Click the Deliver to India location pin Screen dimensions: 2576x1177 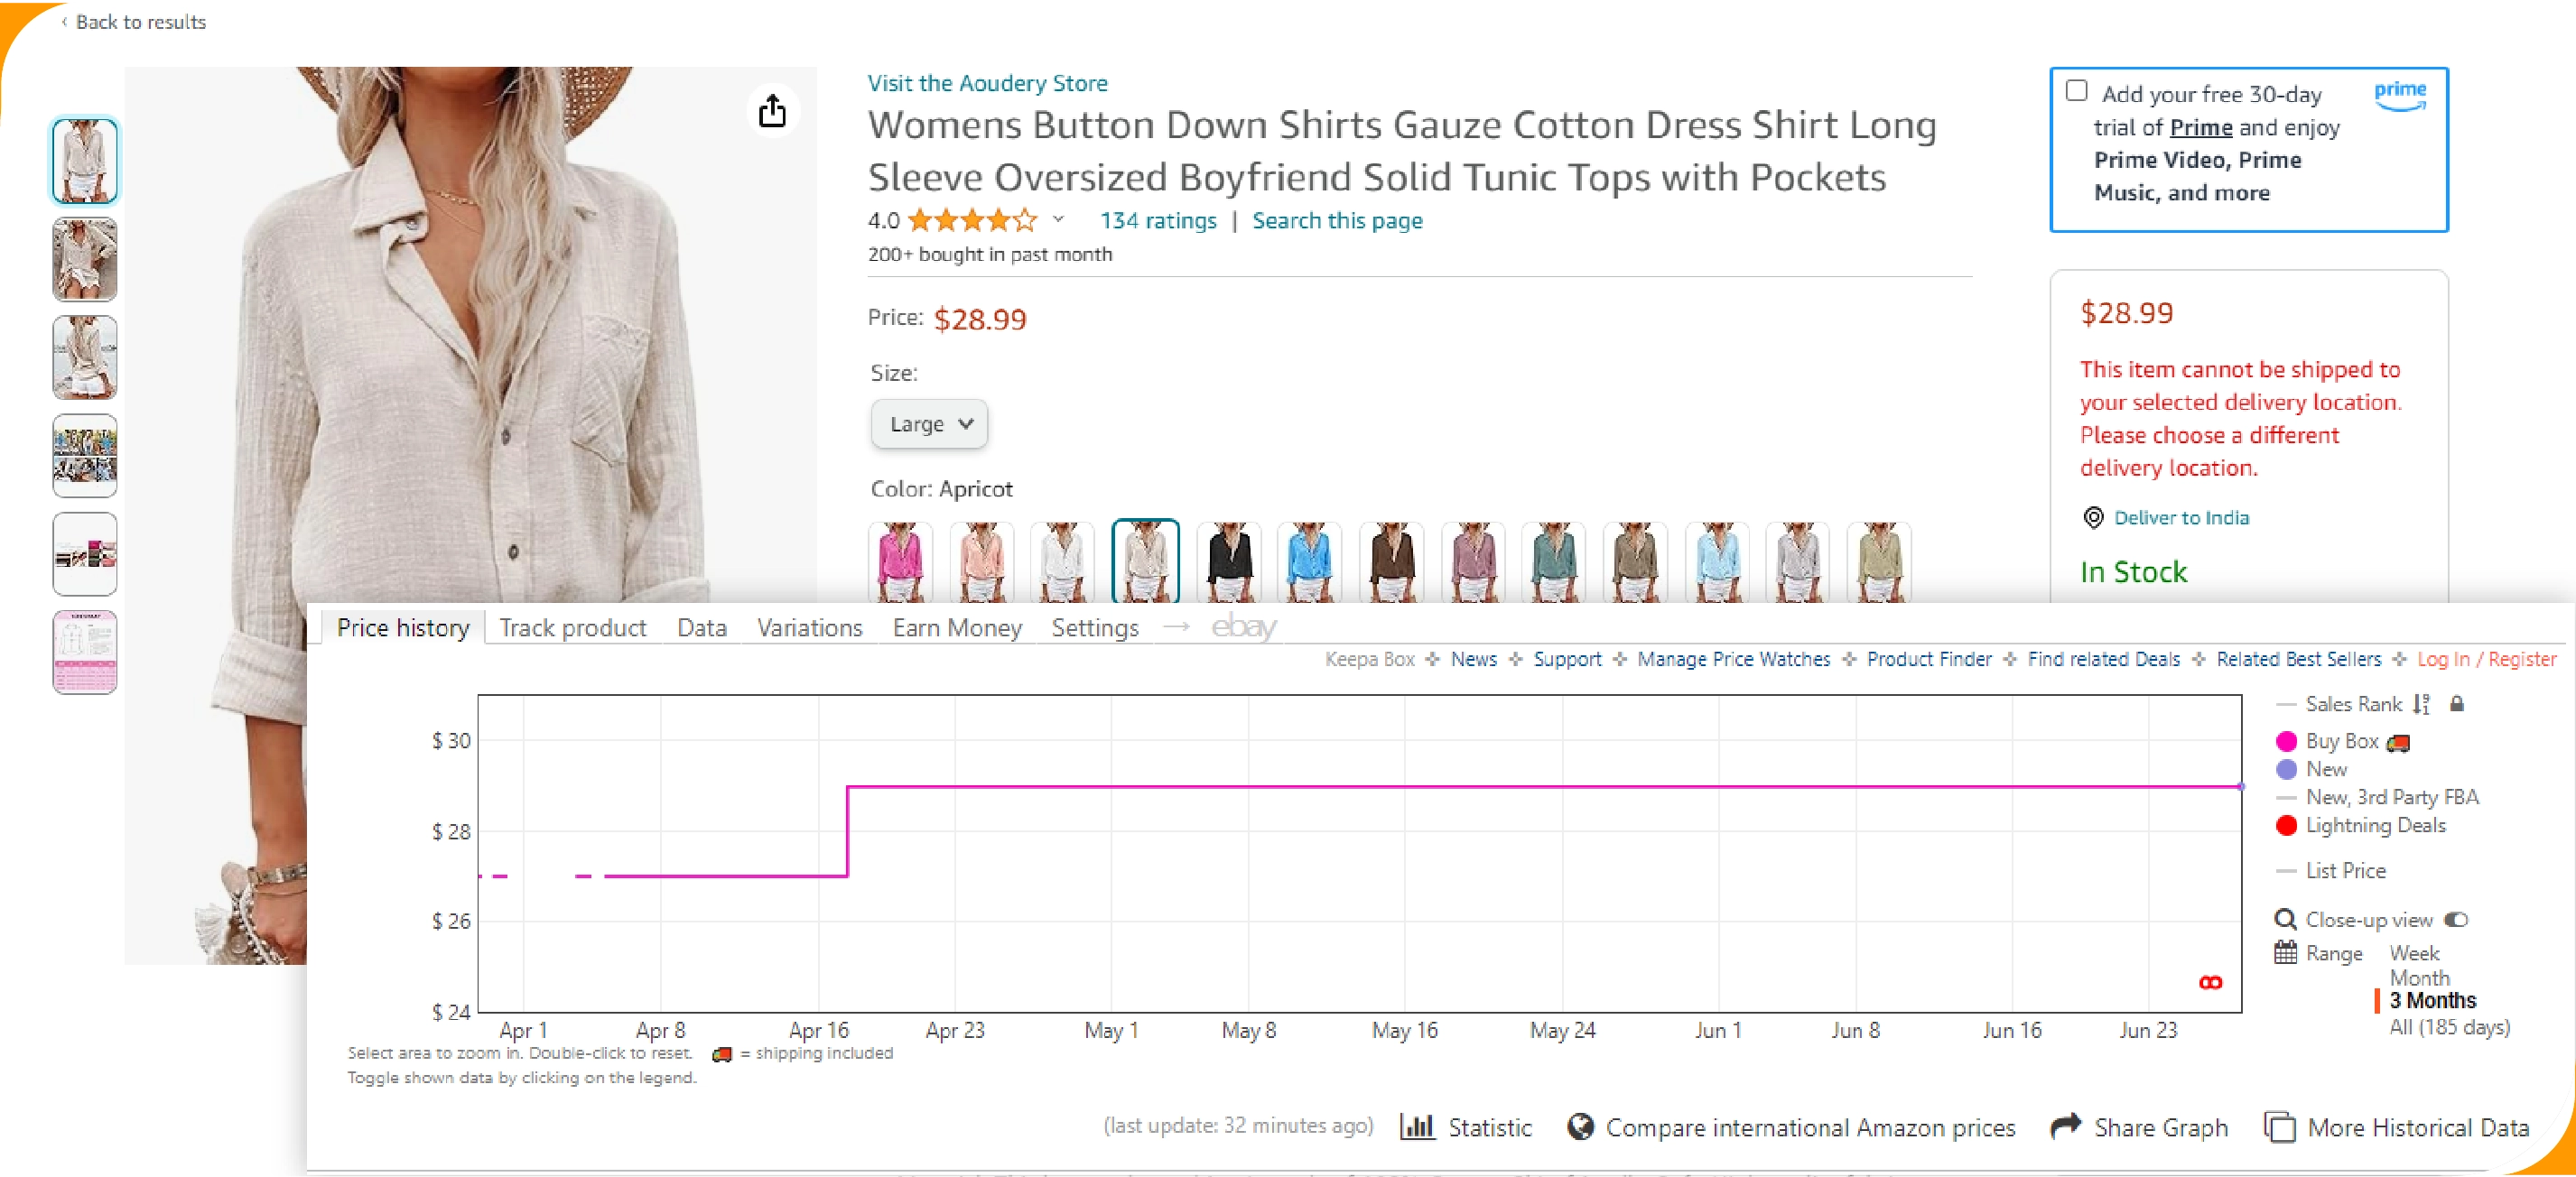point(2093,517)
